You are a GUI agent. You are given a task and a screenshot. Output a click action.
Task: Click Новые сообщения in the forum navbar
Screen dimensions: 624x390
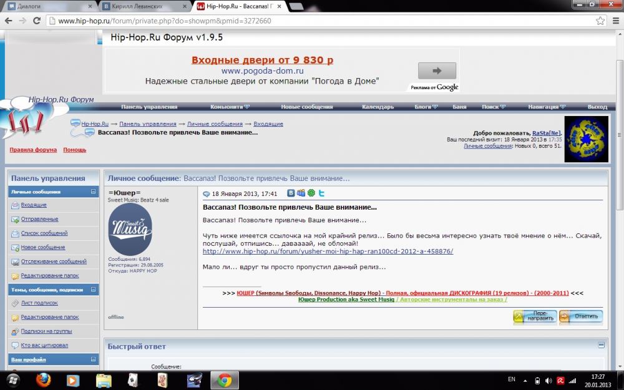point(307,107)
